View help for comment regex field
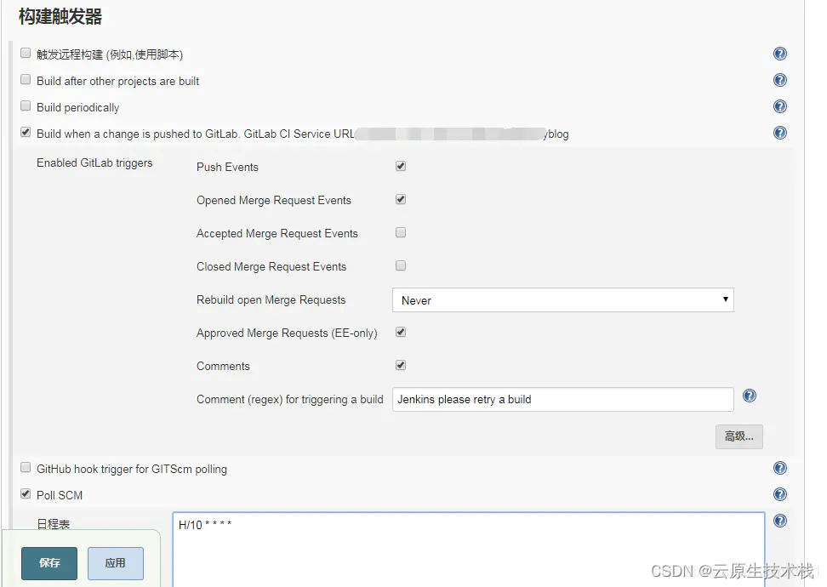827x587 pixels. pyautogui.click(x=749, y=396)
